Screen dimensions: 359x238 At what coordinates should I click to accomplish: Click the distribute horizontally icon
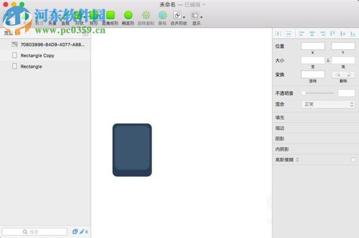click(278, 34)
